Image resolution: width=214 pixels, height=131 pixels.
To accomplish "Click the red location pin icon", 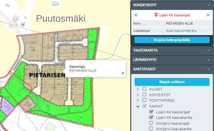I will coord(156,15).
